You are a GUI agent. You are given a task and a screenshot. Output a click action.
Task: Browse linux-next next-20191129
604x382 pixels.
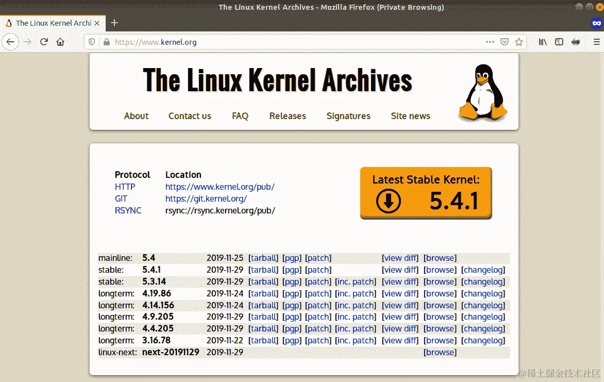(x=440, y=352)
